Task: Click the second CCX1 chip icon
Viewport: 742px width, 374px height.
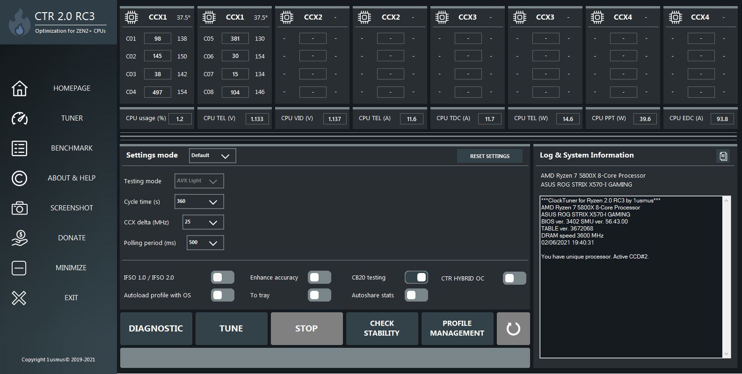Action: pyautogui.click(x=209, y=17)
